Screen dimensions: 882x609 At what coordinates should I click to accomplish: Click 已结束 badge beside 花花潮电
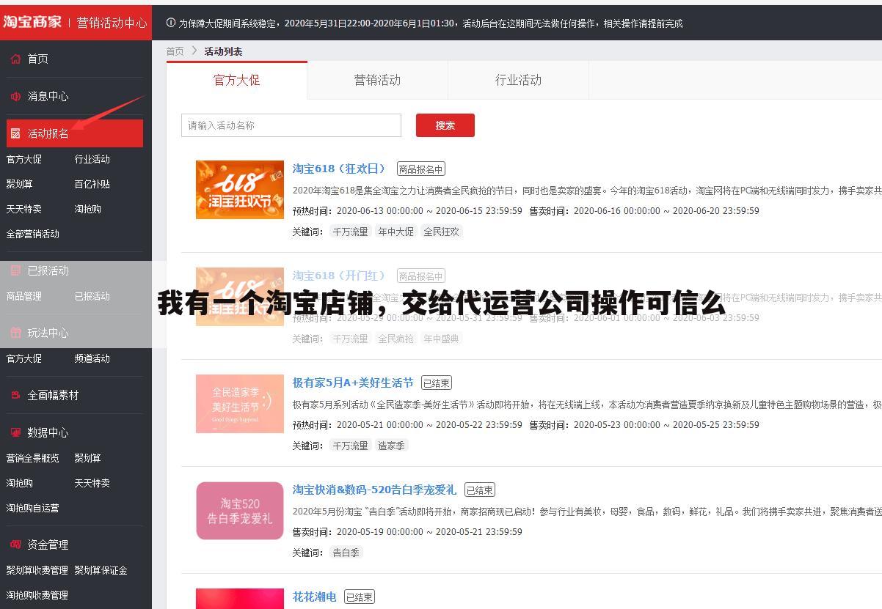[x=360, y=597]
